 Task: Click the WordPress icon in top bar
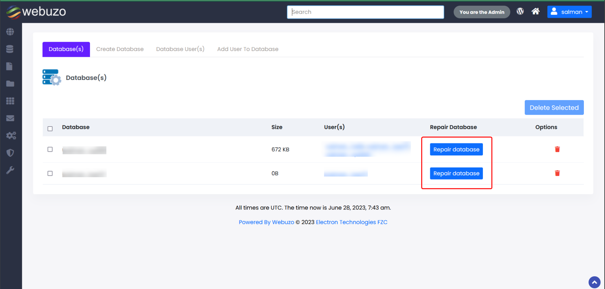(x=520, y=11)
